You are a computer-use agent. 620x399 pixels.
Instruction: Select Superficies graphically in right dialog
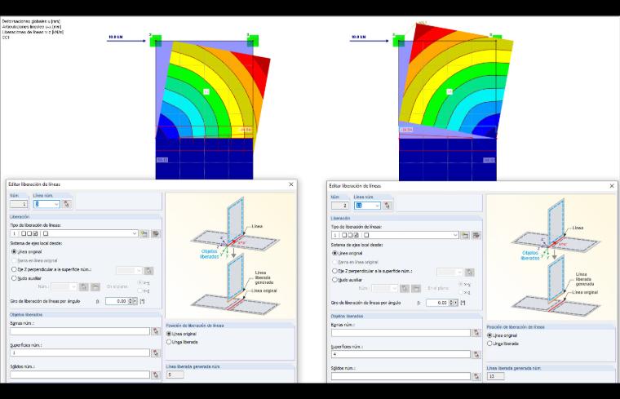[x=476, y=354]
